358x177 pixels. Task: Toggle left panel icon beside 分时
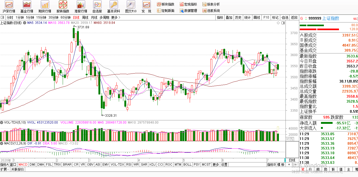3,17
